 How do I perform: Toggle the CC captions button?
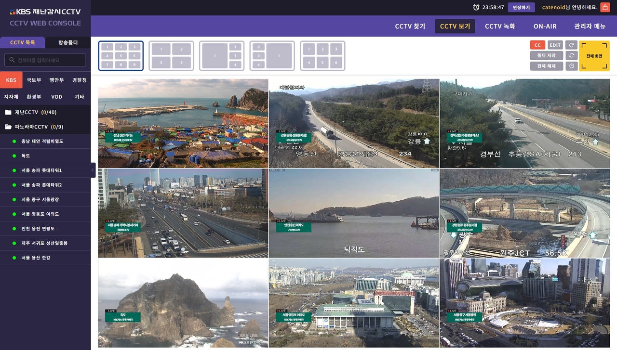click(x=537, y=45)
